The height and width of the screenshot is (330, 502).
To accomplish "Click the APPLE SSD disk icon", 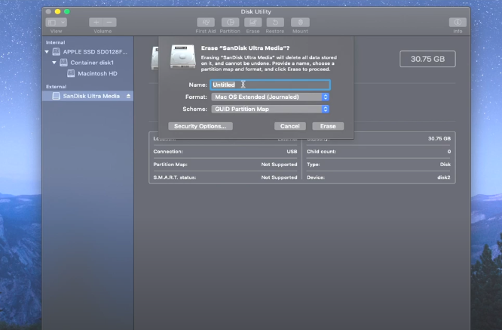I will tap(57, 51).
